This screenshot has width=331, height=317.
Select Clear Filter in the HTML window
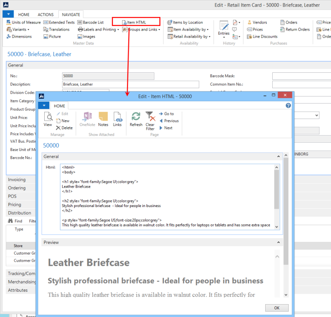[x=150, y=120]
